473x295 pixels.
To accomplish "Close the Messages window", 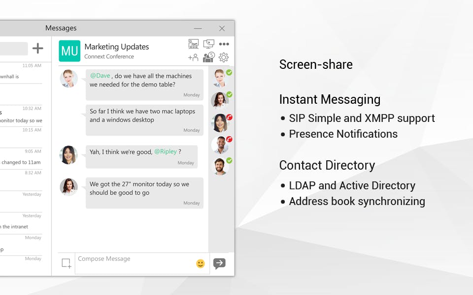I will click(x=222, y=29).
